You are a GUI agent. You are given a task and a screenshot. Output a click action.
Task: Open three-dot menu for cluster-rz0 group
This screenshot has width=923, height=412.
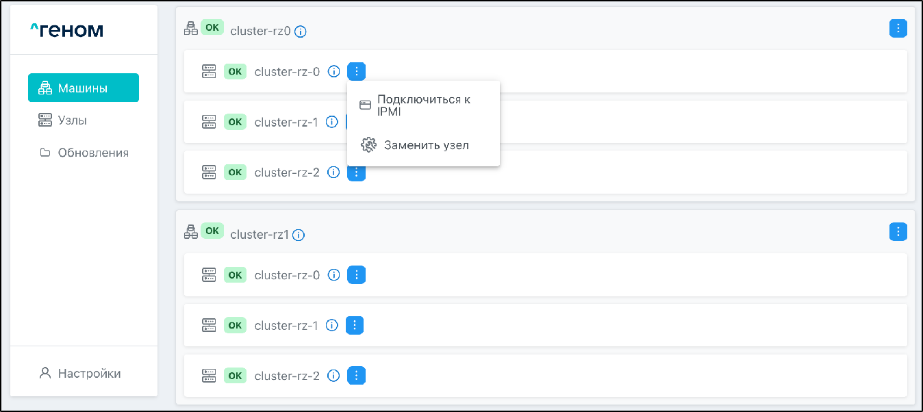pyautogui.click(x=898, y=28)
